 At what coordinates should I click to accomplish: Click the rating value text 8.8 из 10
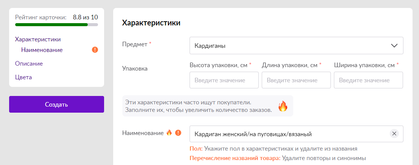pos(85,17)
